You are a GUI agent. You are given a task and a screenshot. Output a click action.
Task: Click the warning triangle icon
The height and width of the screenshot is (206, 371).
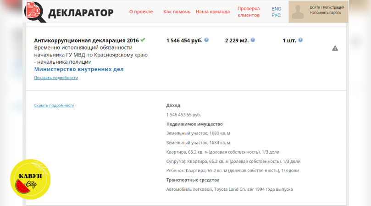pyautogui.click(x=335, y=48)
